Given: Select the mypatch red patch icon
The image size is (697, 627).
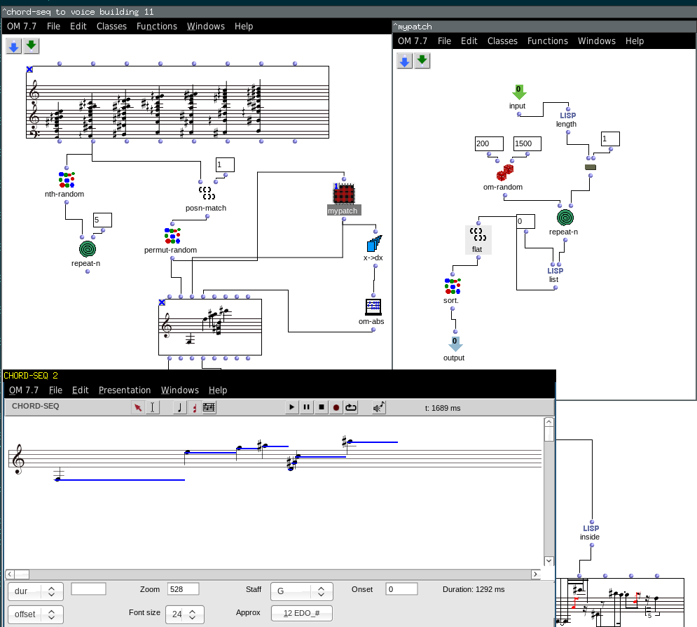Looking at the screenshot, I should point(344,194).
